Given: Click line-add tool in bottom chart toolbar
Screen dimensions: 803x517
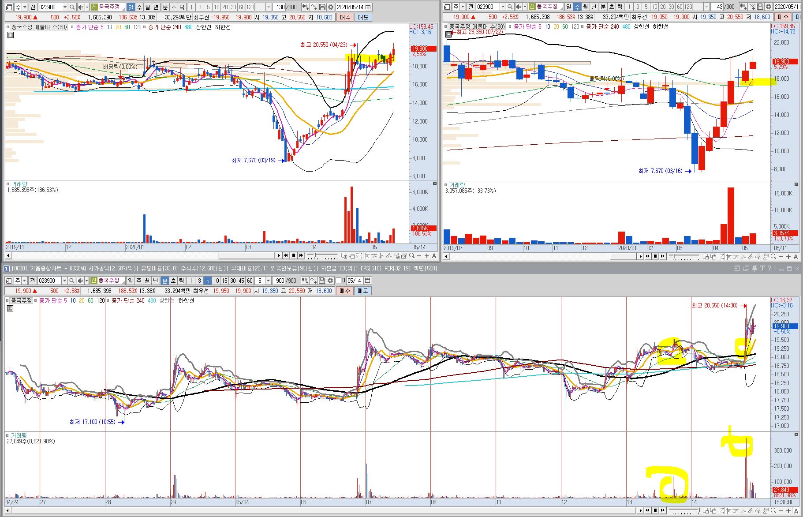Looking at the screenshot, I should coord(314,281).
